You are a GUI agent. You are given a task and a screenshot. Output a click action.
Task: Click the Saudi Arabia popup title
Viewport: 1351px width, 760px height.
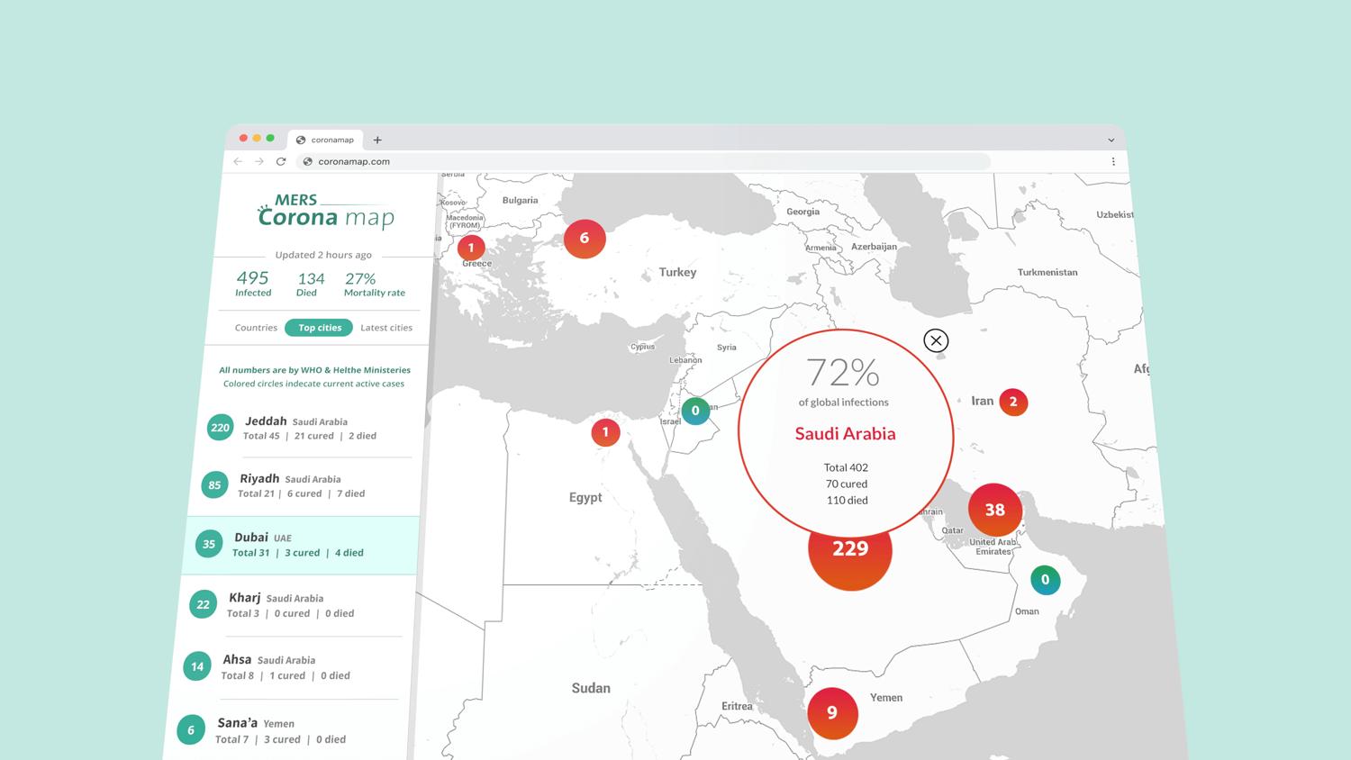click(x=845, y=433)
